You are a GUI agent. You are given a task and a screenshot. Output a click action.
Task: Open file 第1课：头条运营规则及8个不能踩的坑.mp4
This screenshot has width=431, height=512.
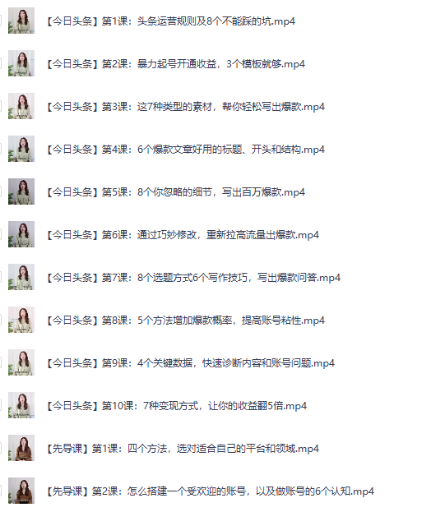click(x=170, y=21)
